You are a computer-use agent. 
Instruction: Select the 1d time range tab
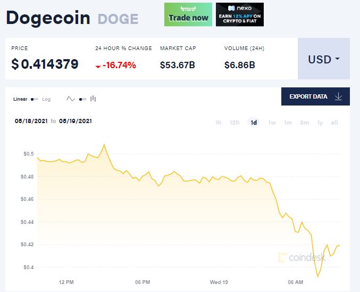pos(254,123)
